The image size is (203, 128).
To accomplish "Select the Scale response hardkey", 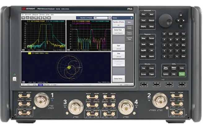I will pos(143,44).
